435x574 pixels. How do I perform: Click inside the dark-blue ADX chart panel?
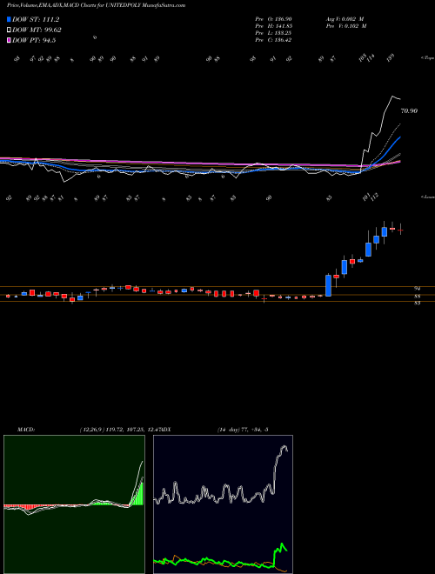click(x=223, y=504)
